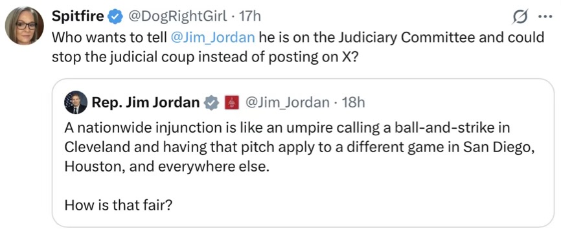Open the @DogRightGirl handle link

click(x=177, y=16)
